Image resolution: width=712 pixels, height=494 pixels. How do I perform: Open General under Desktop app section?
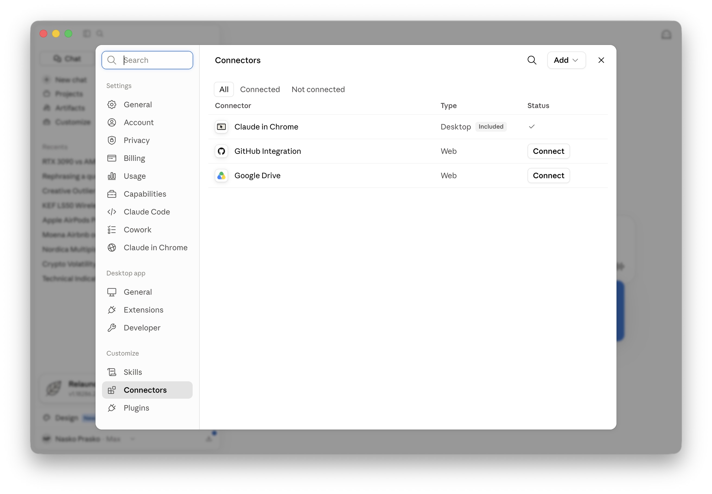[x=147, y=292]
